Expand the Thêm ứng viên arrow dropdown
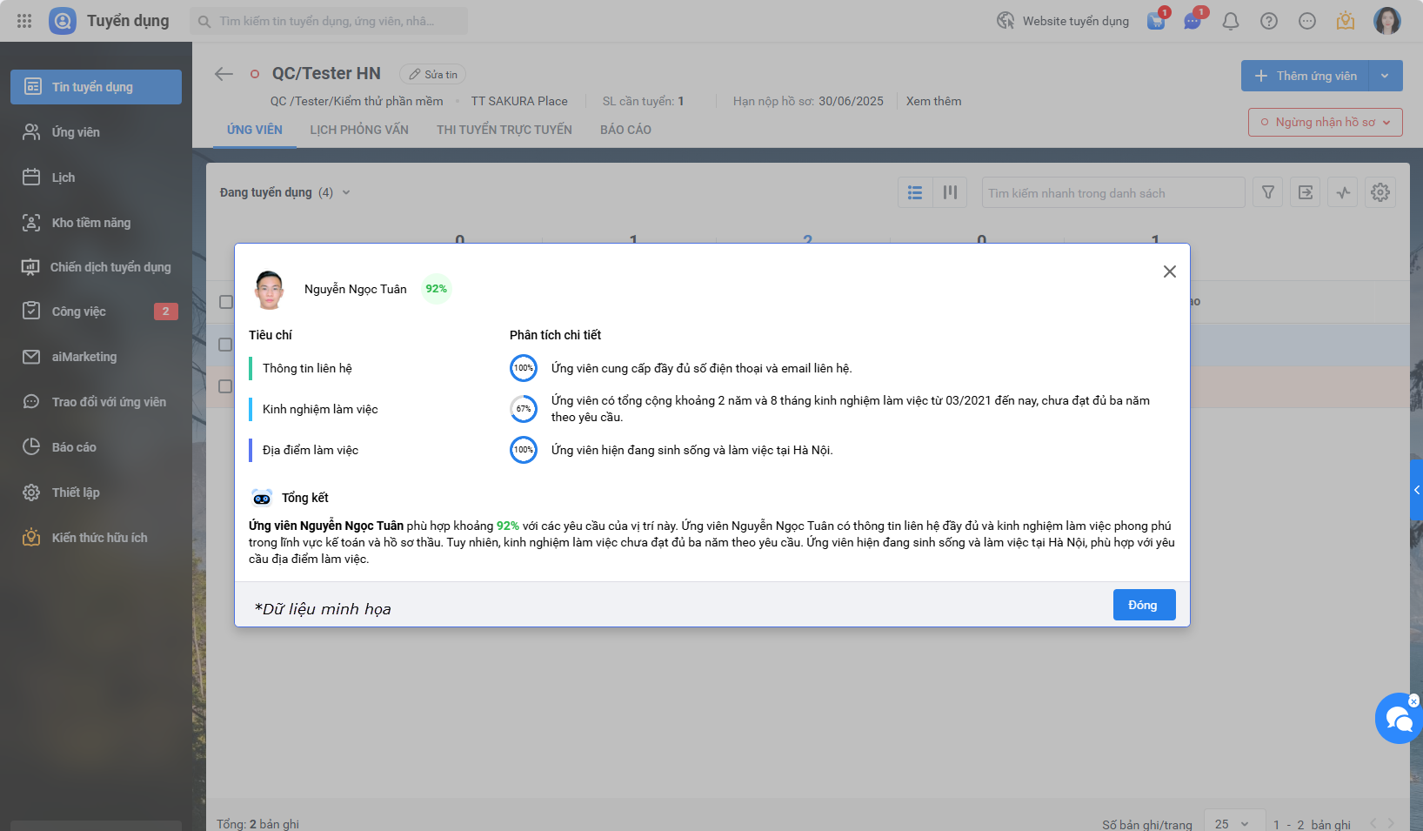Image resolution: width=1423 pixels, height=831 pixels. (1385, 76)
